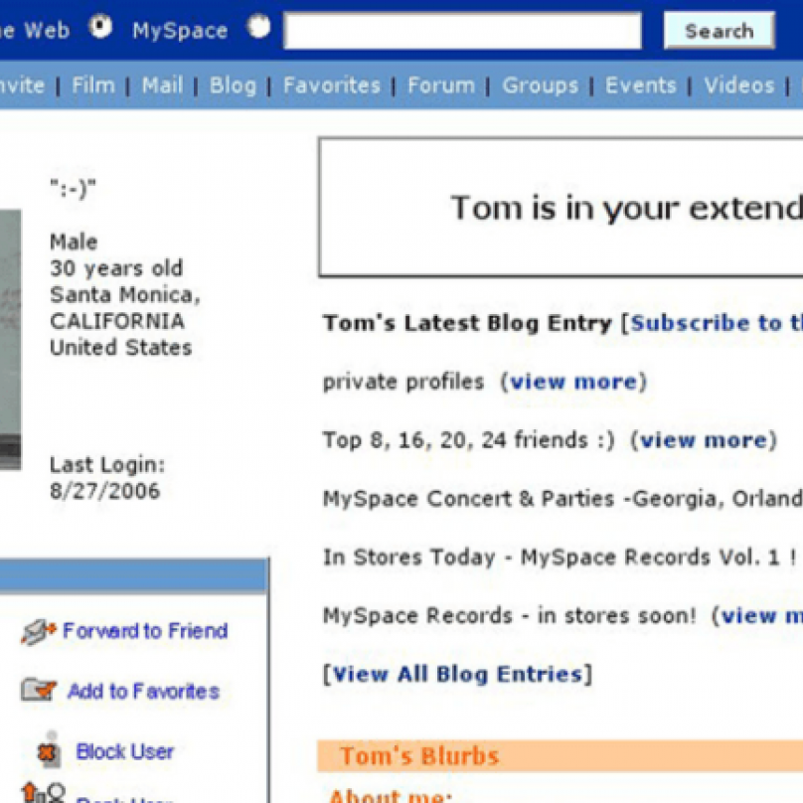The width and height of the screenshot is (803, 803).
Task: Click the Subscribe to blog link
Action: 717,323
